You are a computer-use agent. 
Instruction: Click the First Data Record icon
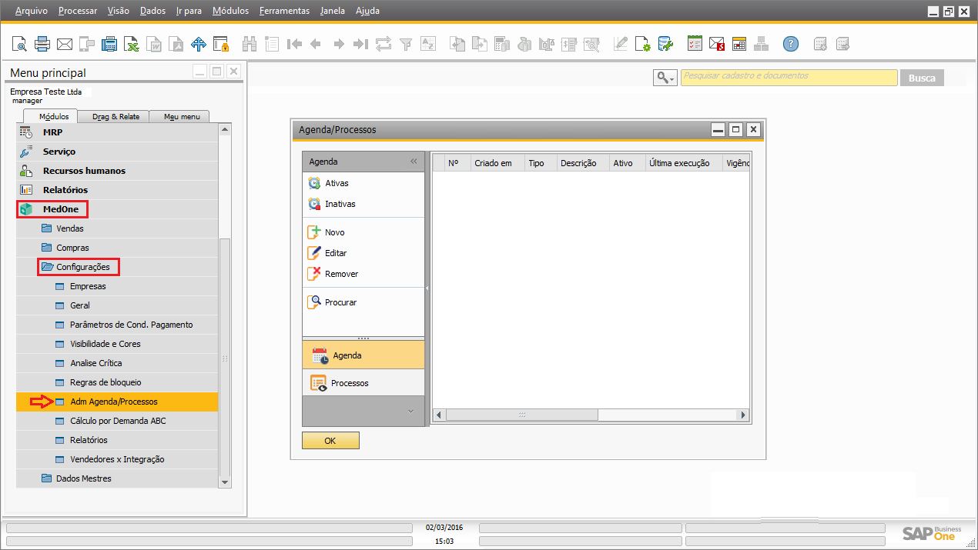(x=293, y=44)
